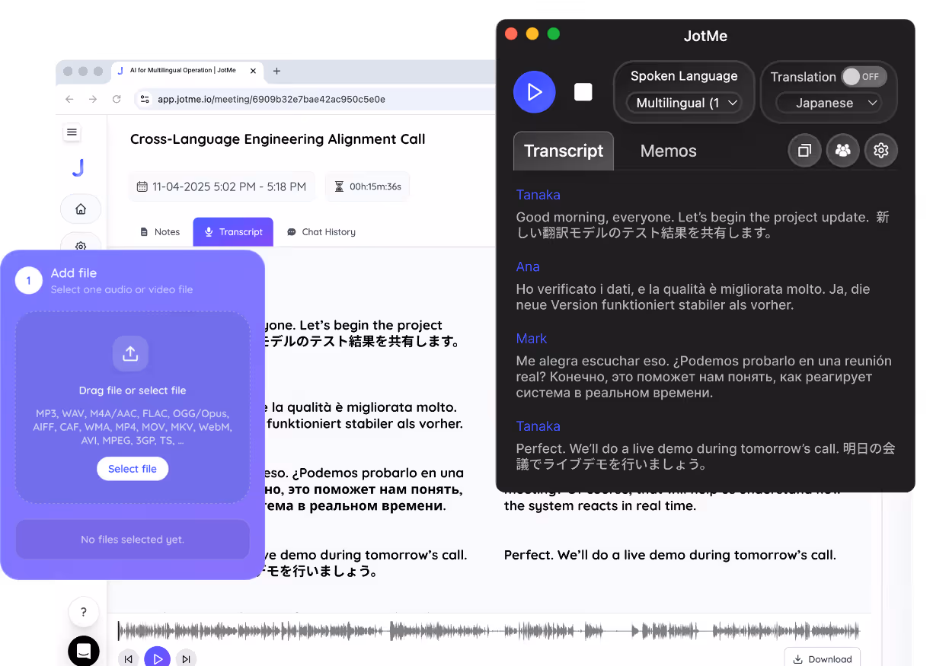Click the Select file button
933x666 pixels.
(133, 469)
